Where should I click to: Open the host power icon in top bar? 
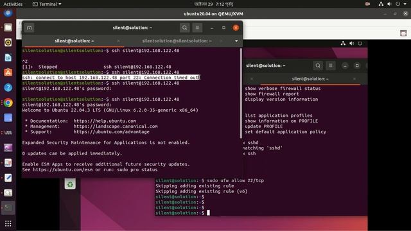tap(398, 4)
